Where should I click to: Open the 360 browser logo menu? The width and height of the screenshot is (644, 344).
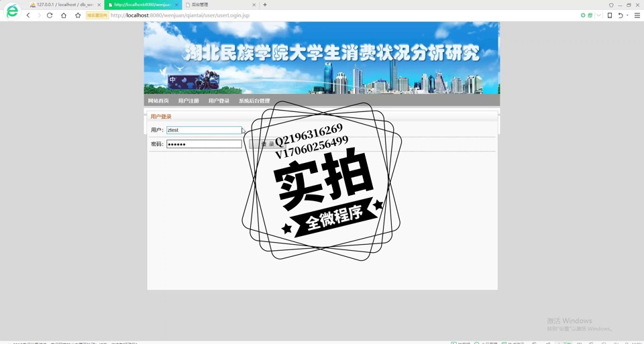(x=12, y=11)
